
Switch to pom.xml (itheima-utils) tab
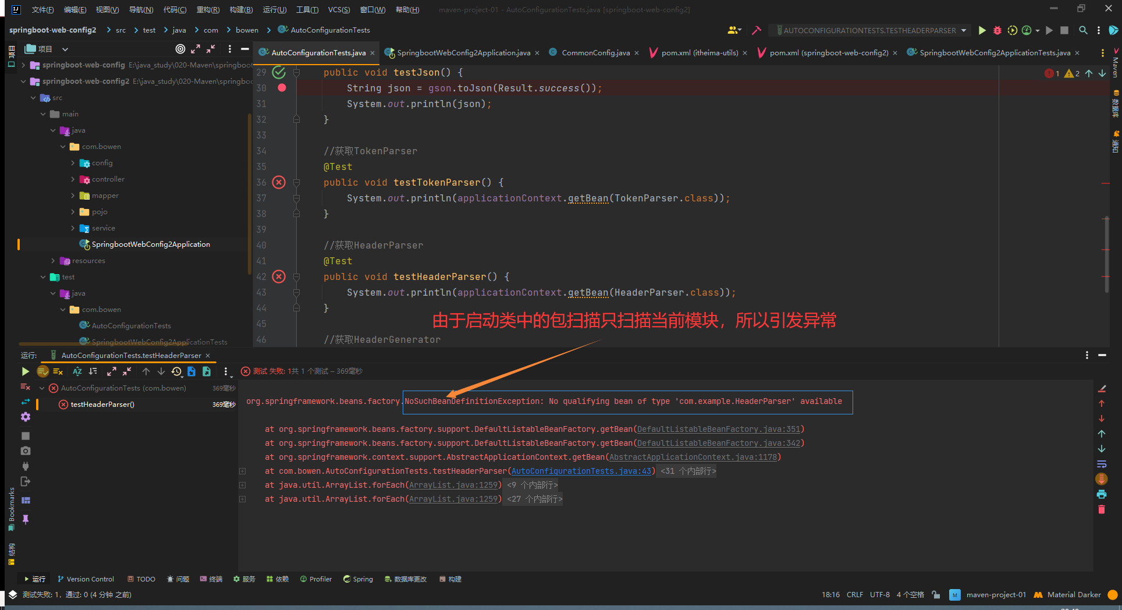pyautogui.click(x=700, y=53)
